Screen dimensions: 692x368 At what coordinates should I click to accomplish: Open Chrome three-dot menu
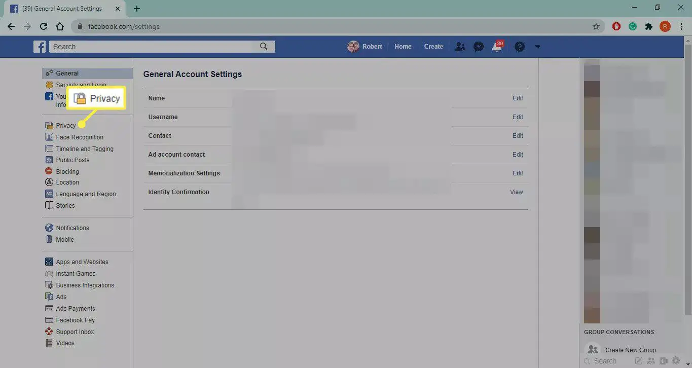click(x=682, y=26)
